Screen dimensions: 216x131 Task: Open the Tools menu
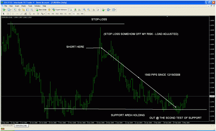30,6
